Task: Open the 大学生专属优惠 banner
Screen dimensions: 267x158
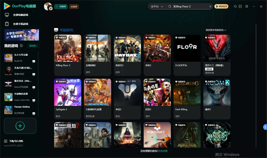Action: (22, 35)
